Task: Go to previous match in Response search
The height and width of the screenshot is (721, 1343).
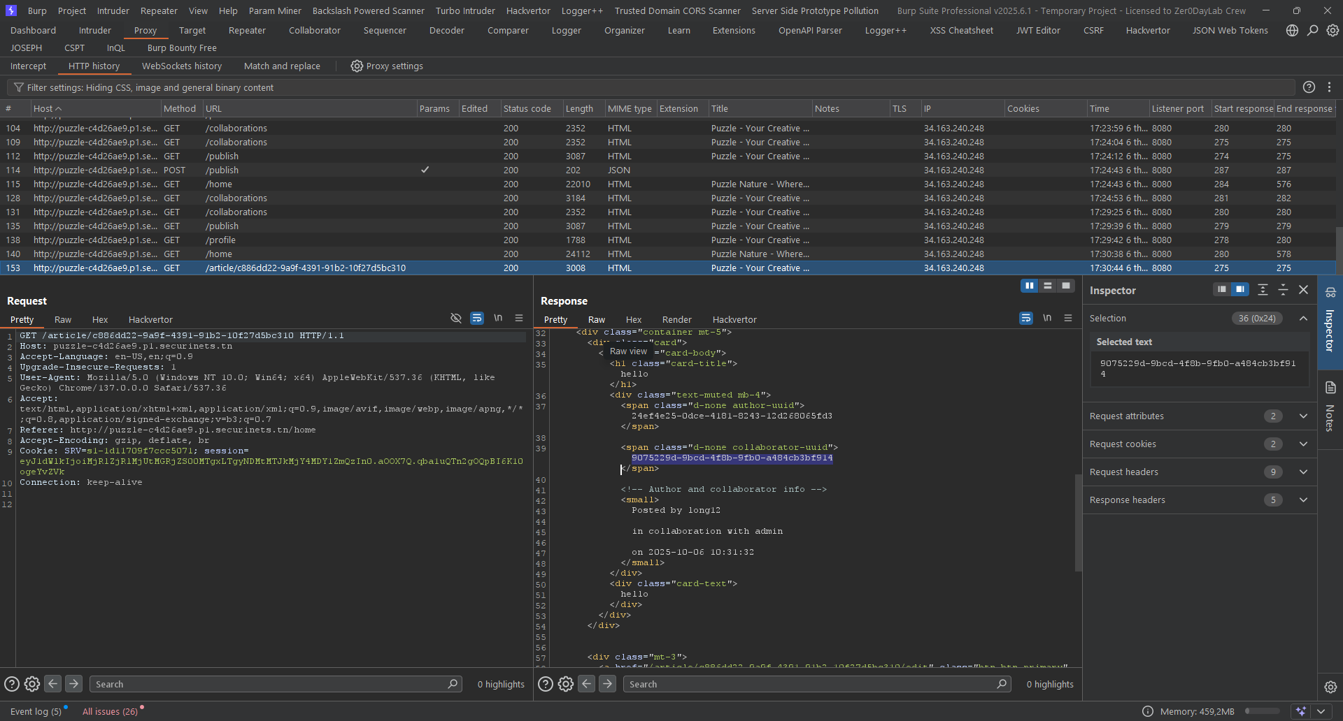Action: pyautogui.click(x=587, y=684)
